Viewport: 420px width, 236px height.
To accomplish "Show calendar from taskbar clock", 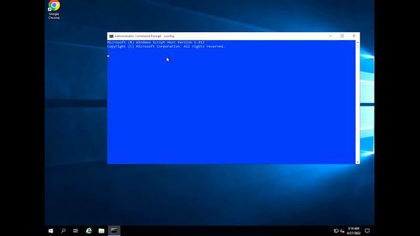I will (x=354, y=231).
